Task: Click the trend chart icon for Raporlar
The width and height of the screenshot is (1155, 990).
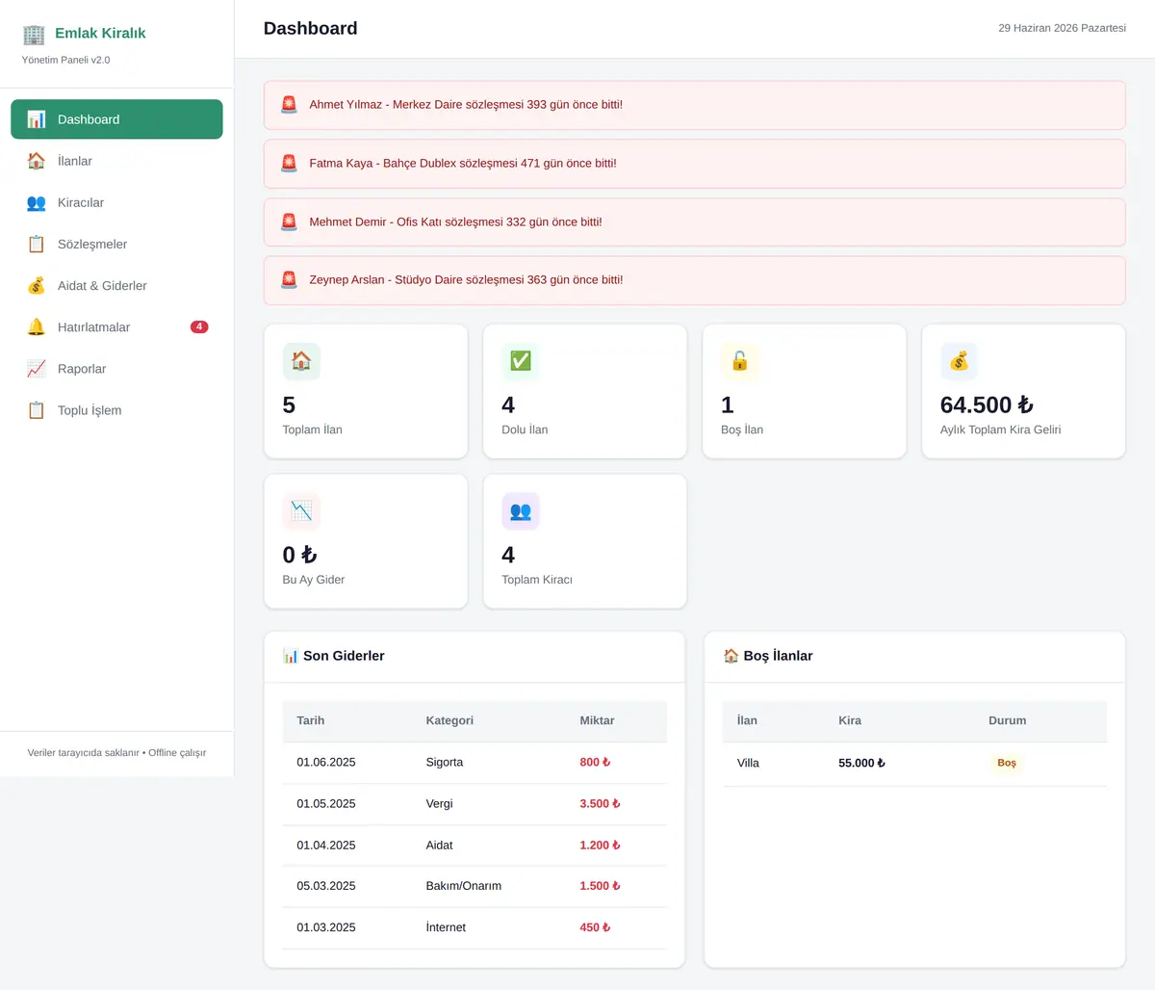Action: coord(37,369)
